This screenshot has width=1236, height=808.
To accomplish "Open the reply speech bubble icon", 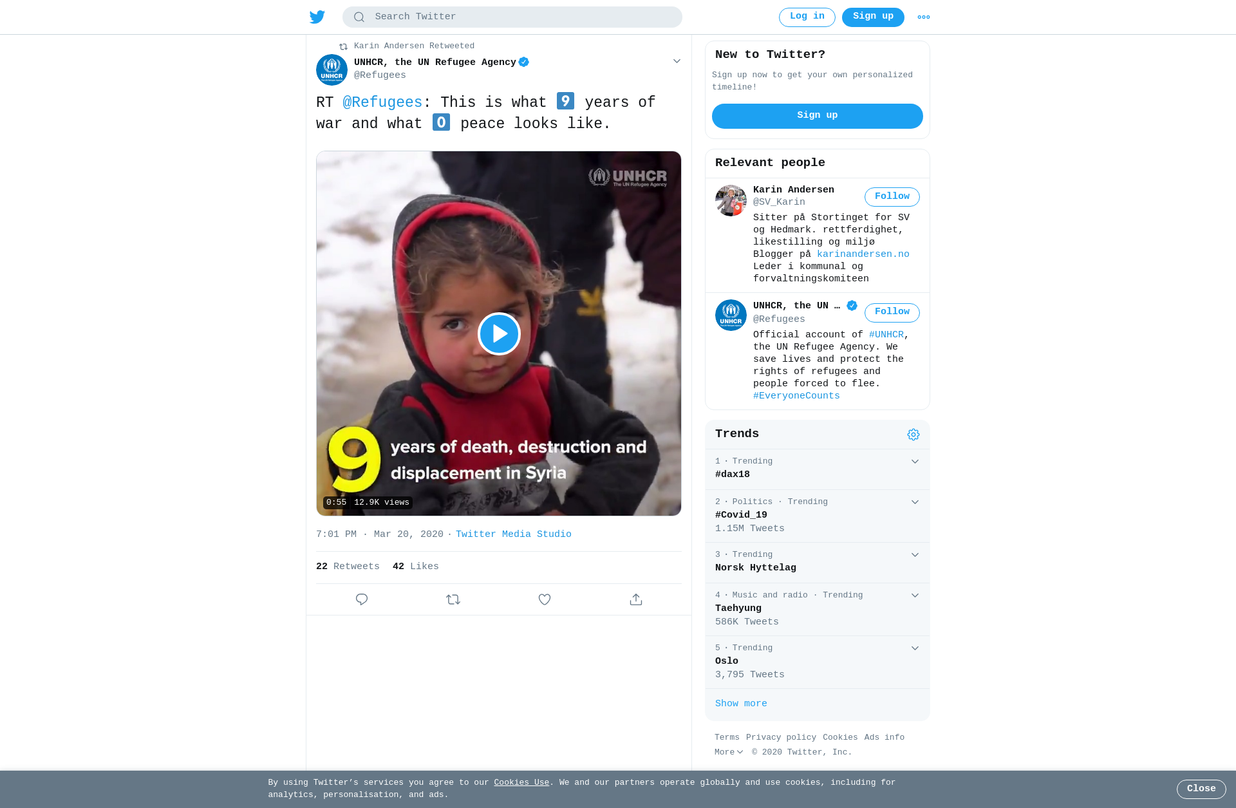I will point(362,599).
